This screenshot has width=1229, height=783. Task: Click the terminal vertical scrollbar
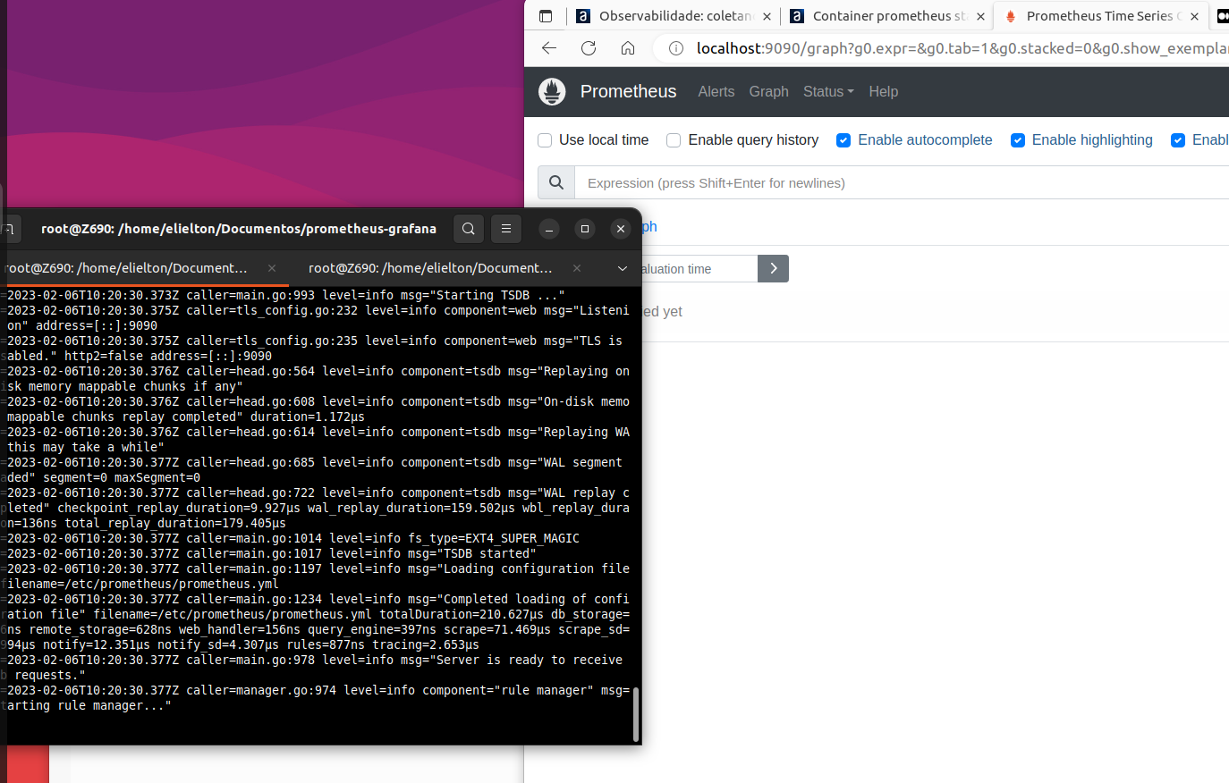pos(636,715)
